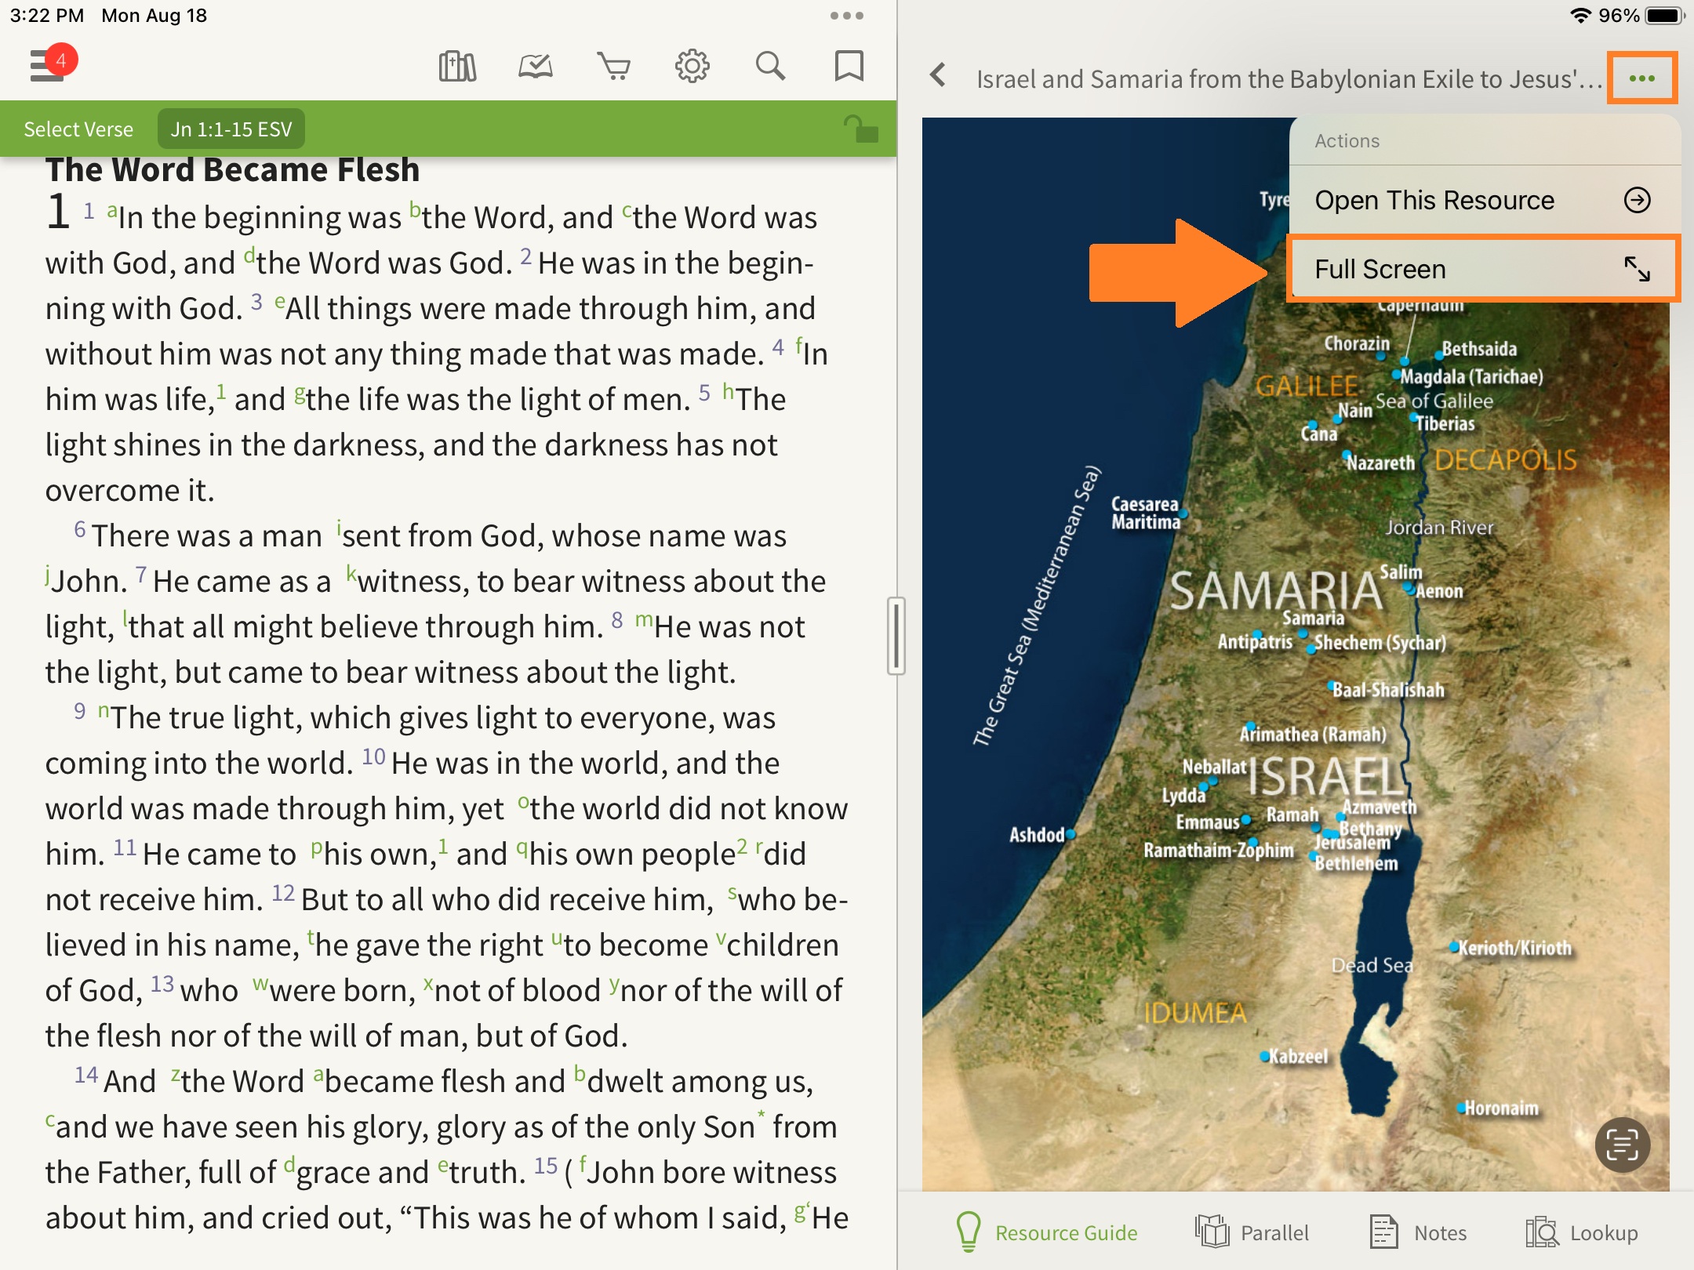Tap Horonaim on the map
This screenshot has height=1270, width=1694.
click(x=1501, y=1108)
